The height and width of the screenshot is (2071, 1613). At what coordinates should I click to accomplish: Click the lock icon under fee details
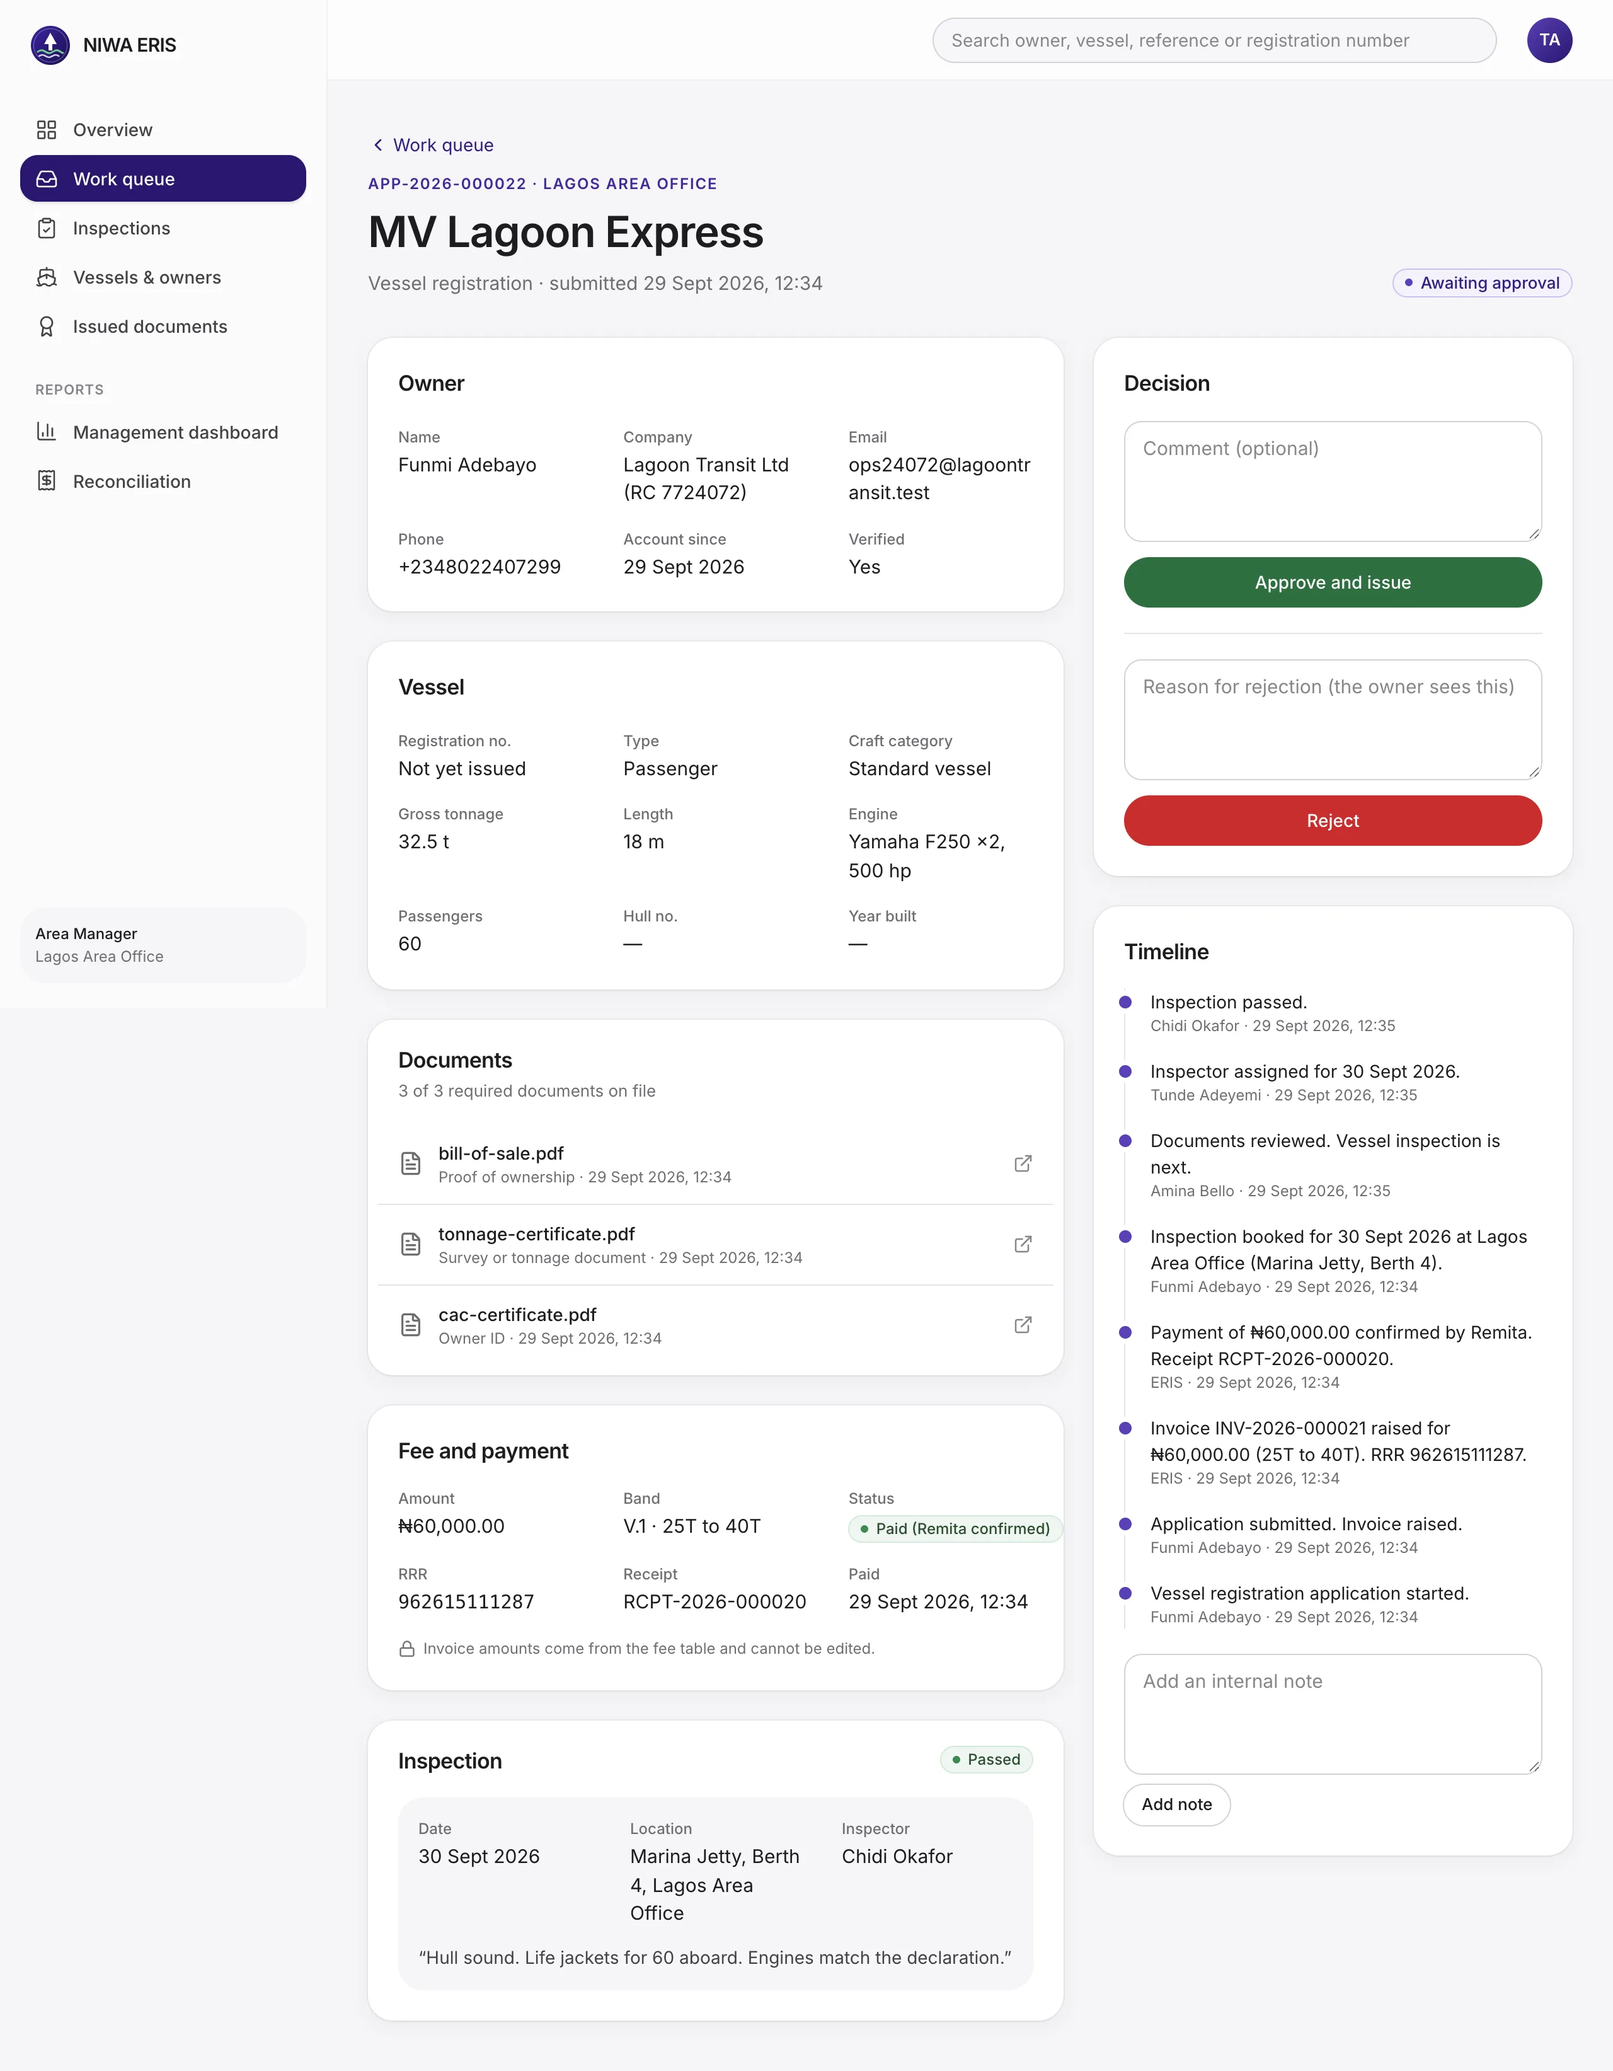[x=407, y=1649]
